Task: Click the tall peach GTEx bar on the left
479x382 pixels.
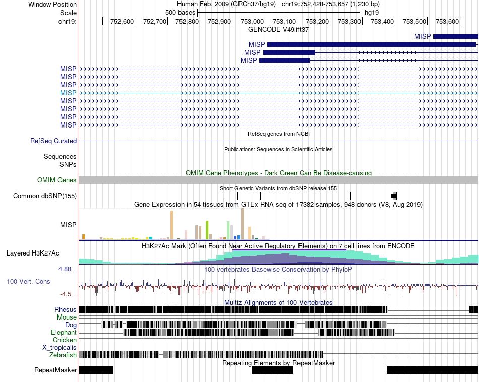Action: click(171, 225)
